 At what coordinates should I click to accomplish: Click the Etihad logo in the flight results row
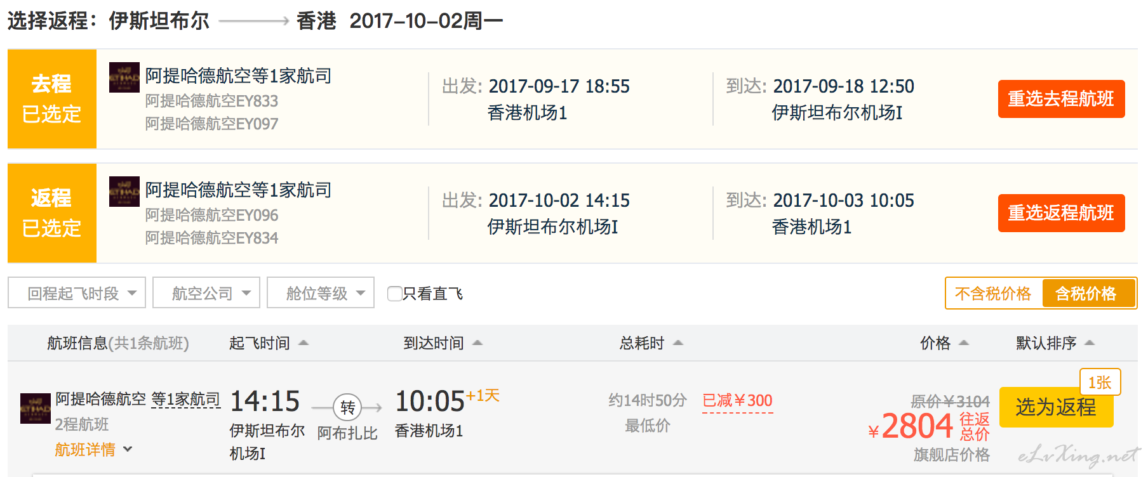36,408
